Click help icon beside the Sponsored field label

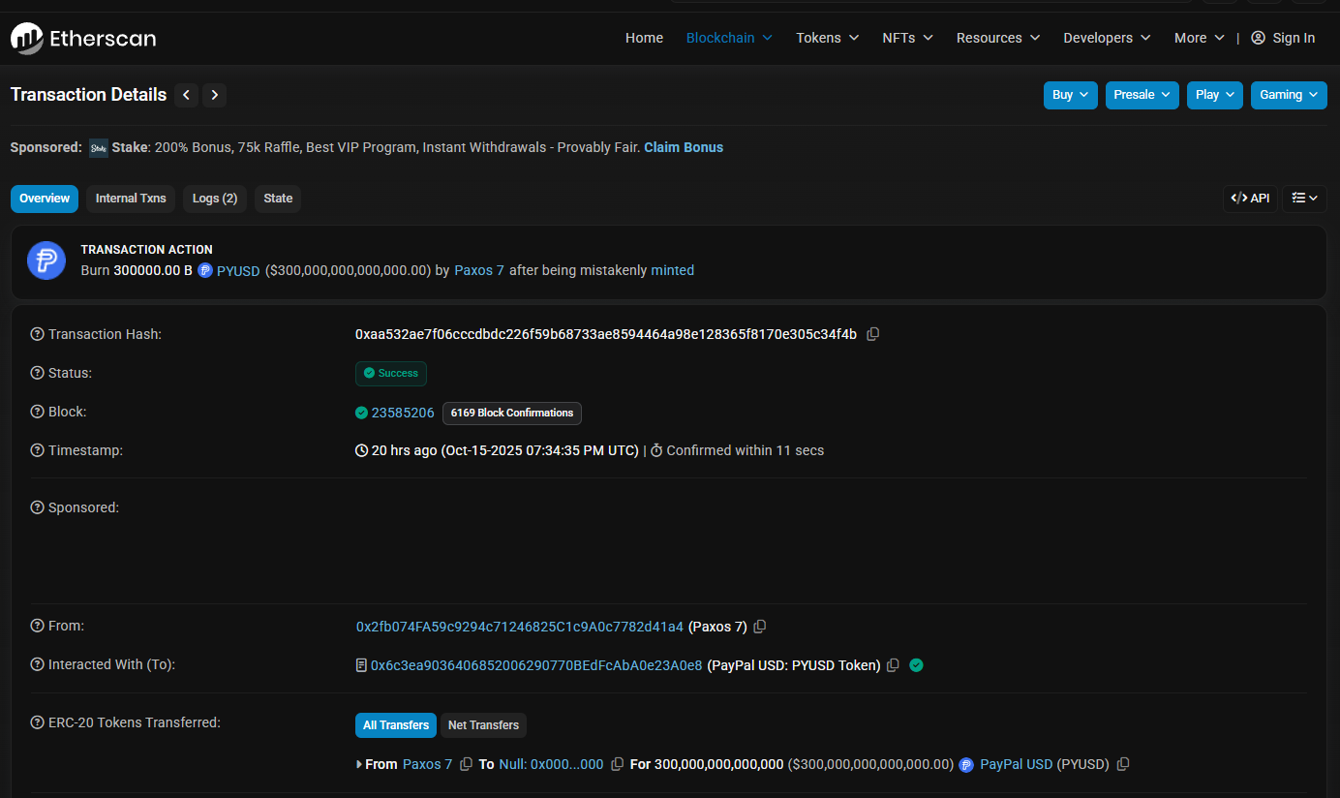[38, 507]
